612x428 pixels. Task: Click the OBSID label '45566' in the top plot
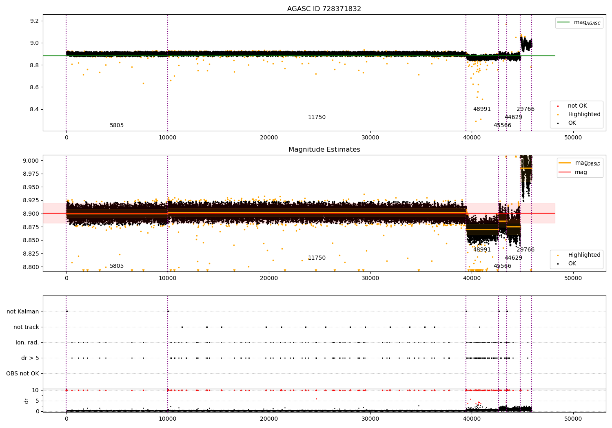[x=502, y=126]
